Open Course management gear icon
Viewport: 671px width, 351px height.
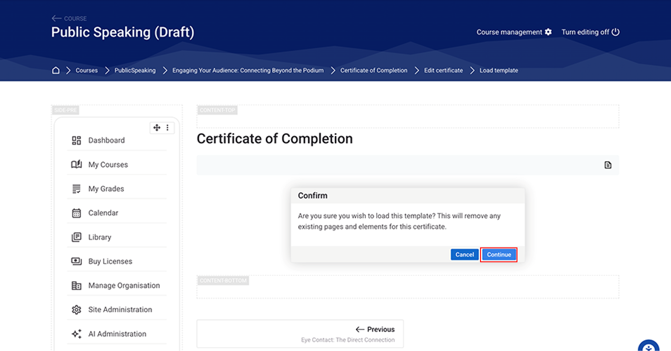click(548, 32)
